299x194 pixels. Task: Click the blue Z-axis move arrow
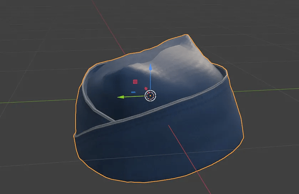coord(150,67)
